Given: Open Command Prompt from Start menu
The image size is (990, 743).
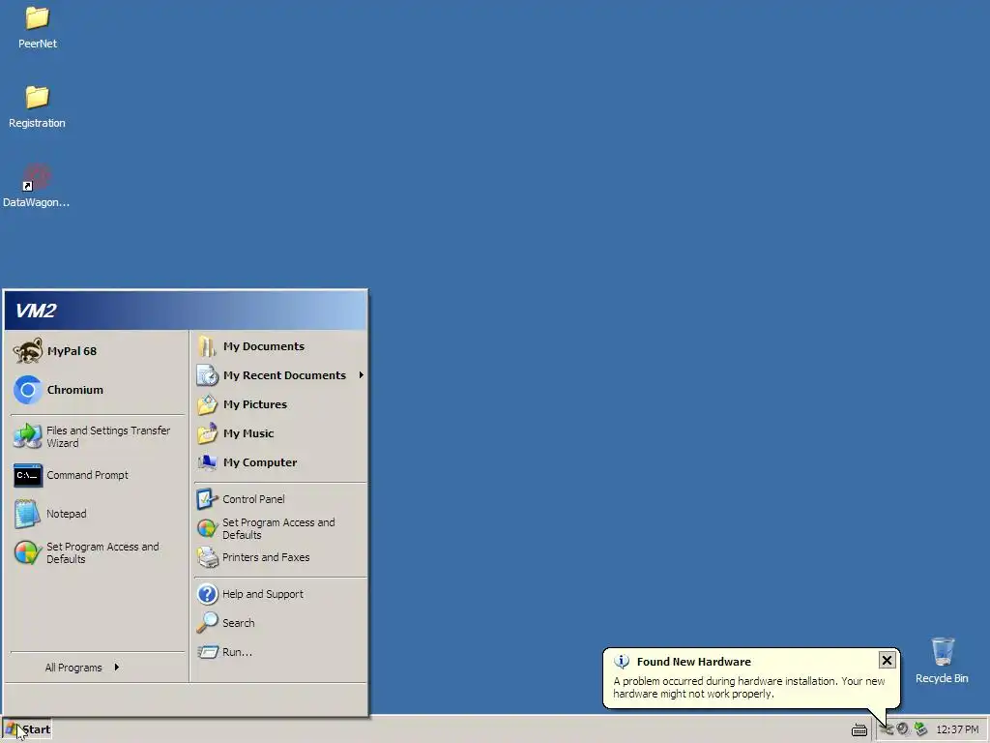Looking at the screenshot, I should [x=98, y=475].
